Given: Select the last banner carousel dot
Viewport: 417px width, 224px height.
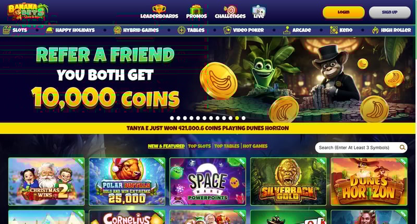Looking at the screenshot, I should click(243, 118).
